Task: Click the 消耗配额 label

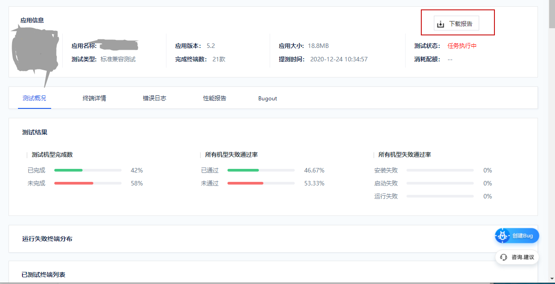Action: pyautogui.click(x=428, y=59)
